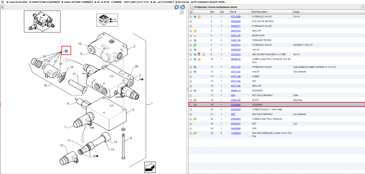
Task: Toggle the selection circle for Ref 13 O-RING
Action: click(x=191, y=76)
